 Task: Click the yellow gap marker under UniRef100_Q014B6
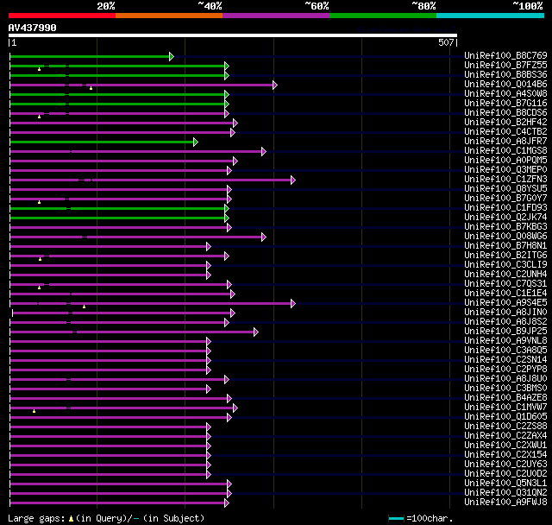[91, 88]
